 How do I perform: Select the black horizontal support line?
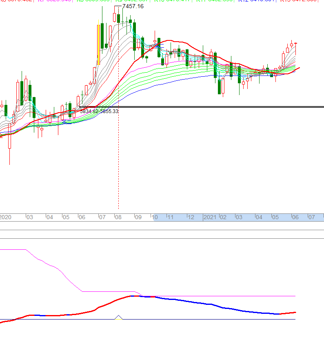coord(202,107)
